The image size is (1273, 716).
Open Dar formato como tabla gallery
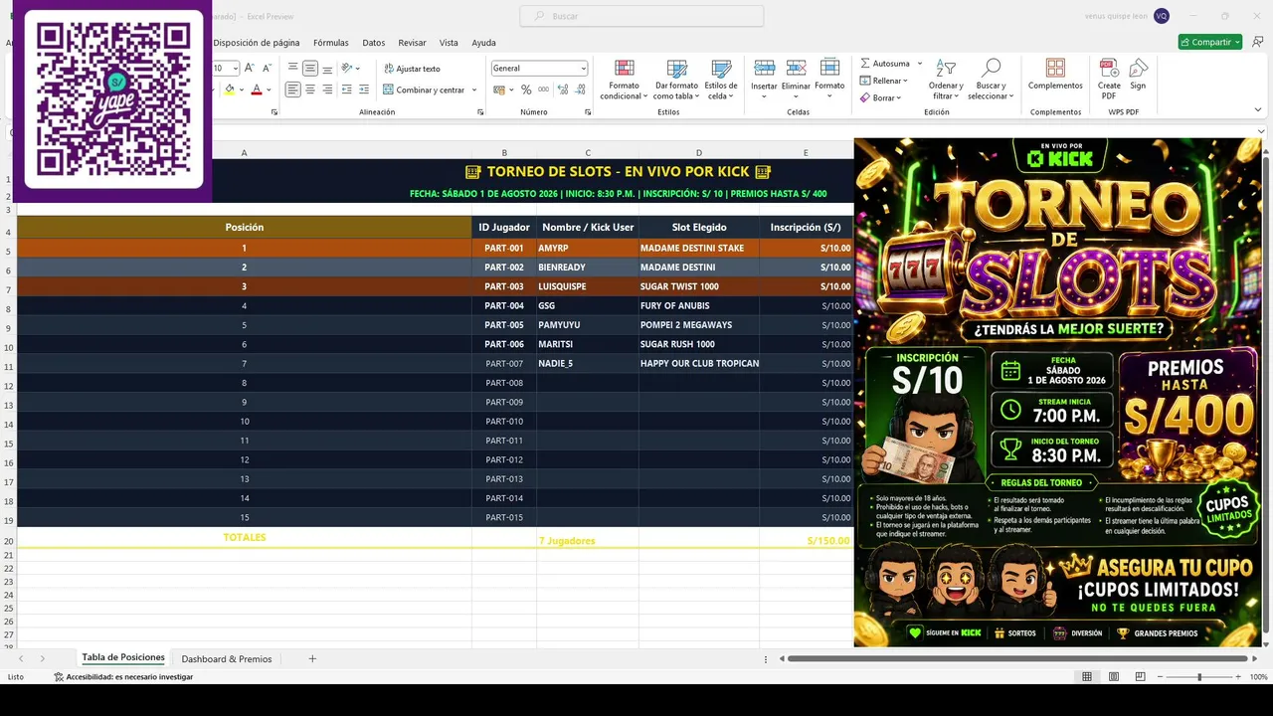pos(676,80)
